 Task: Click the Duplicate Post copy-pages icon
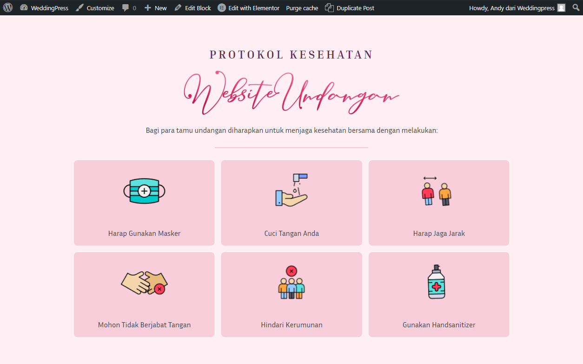click(x=329, y=8)
